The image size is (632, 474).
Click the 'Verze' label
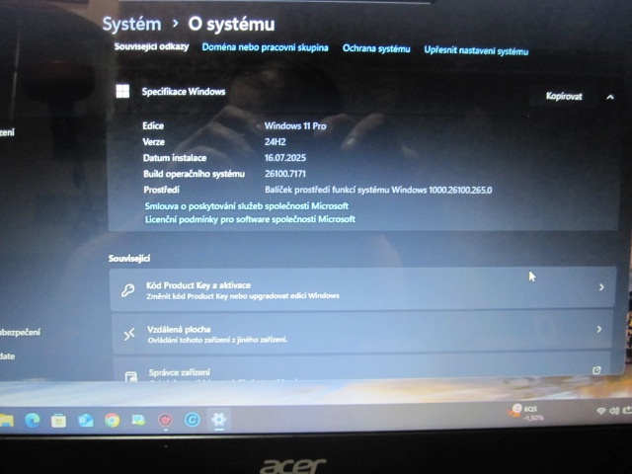(x=154, y=142)
